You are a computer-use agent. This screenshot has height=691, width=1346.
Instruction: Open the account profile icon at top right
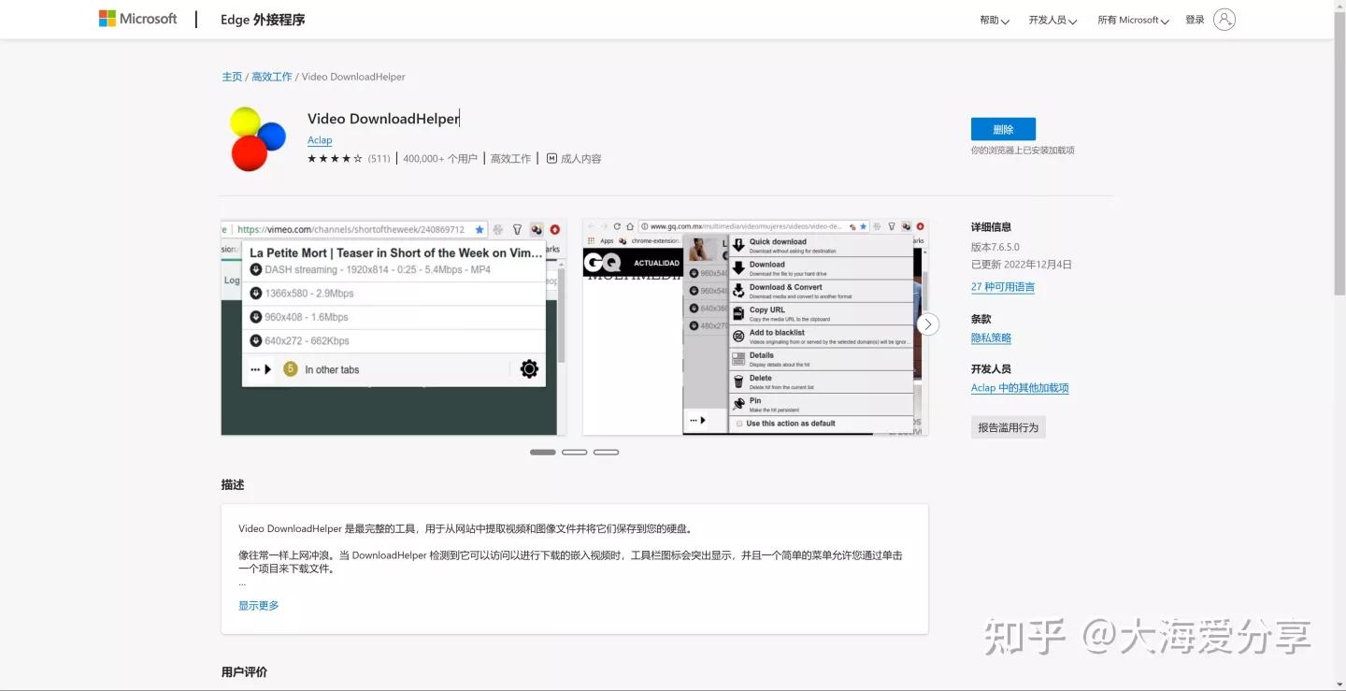(x=1224, y=19)
